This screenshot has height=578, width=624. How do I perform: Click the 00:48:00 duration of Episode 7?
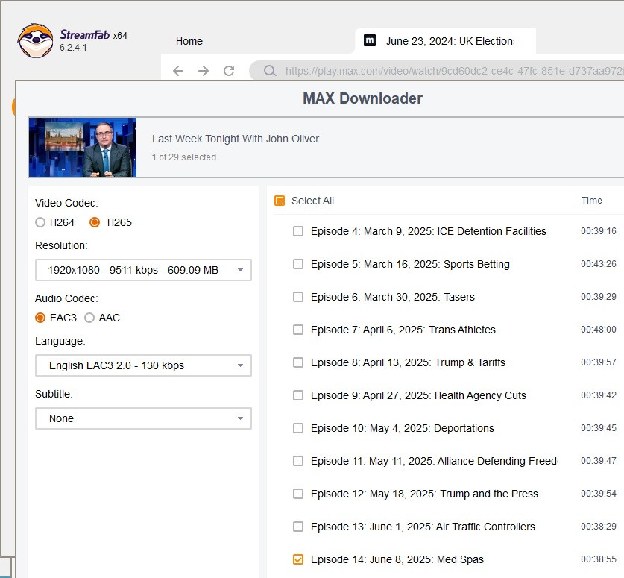coord(599,330)
